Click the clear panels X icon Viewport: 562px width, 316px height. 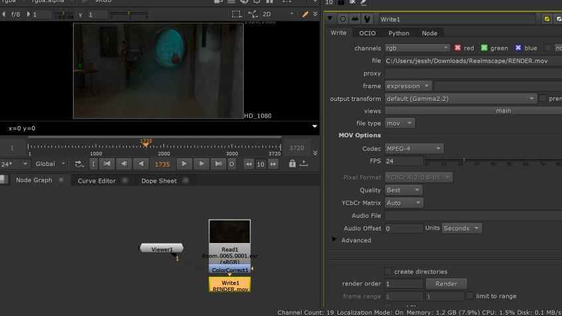coord(352,2)
